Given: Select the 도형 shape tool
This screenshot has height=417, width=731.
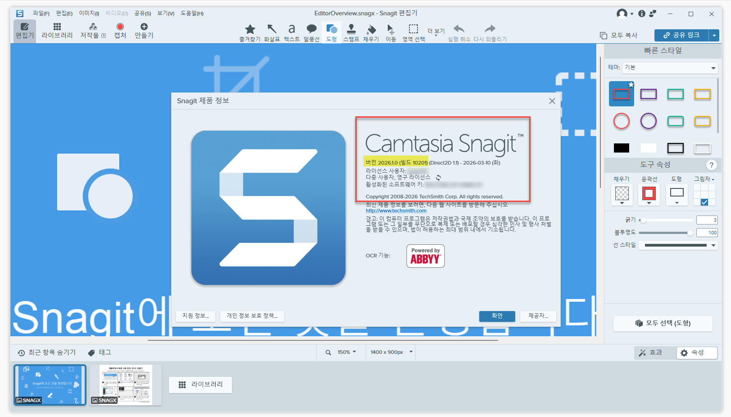Looking at the screenshot, I should click(x=331, y=32).
